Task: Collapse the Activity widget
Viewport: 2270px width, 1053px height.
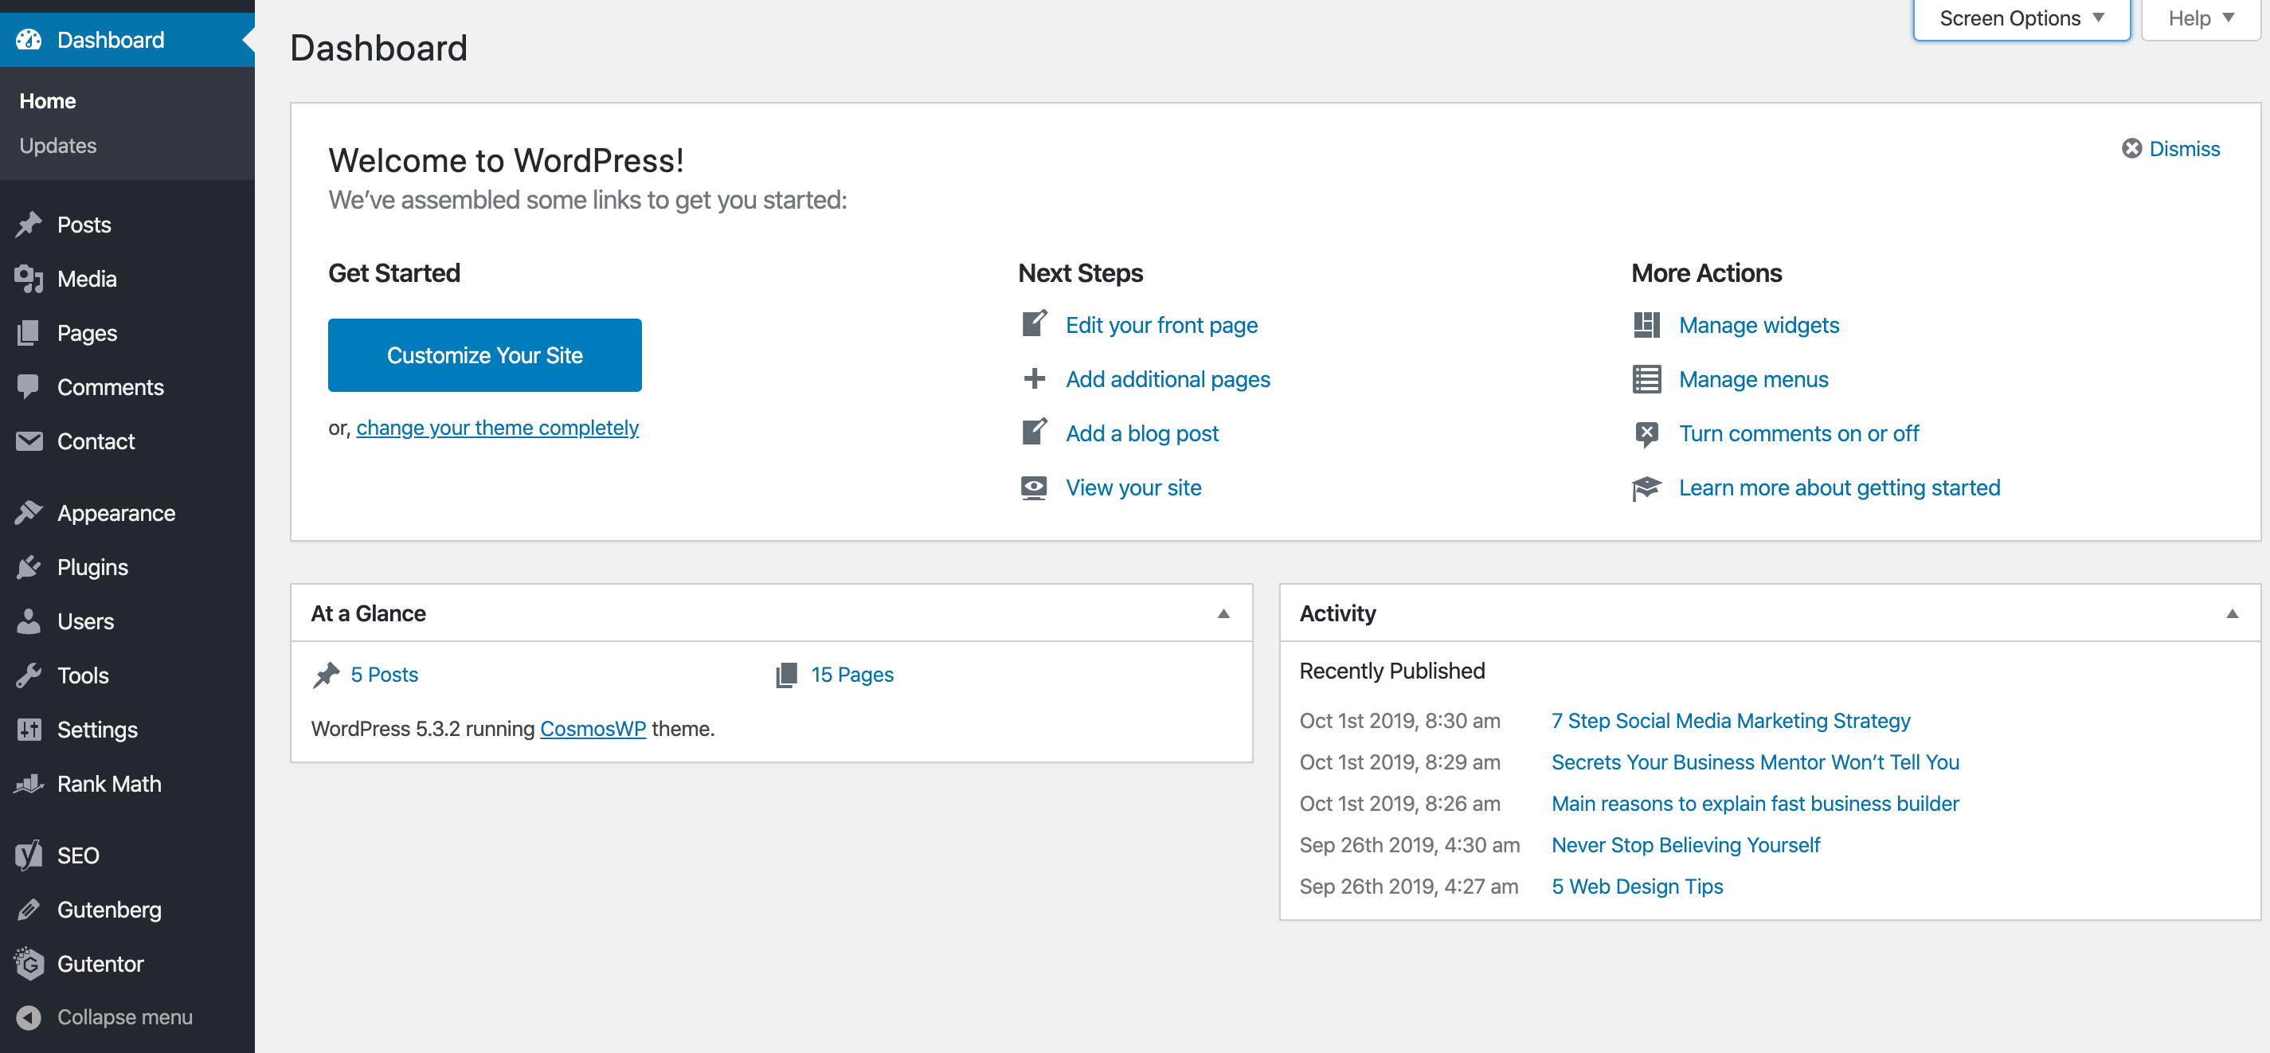Action: 2231,613
